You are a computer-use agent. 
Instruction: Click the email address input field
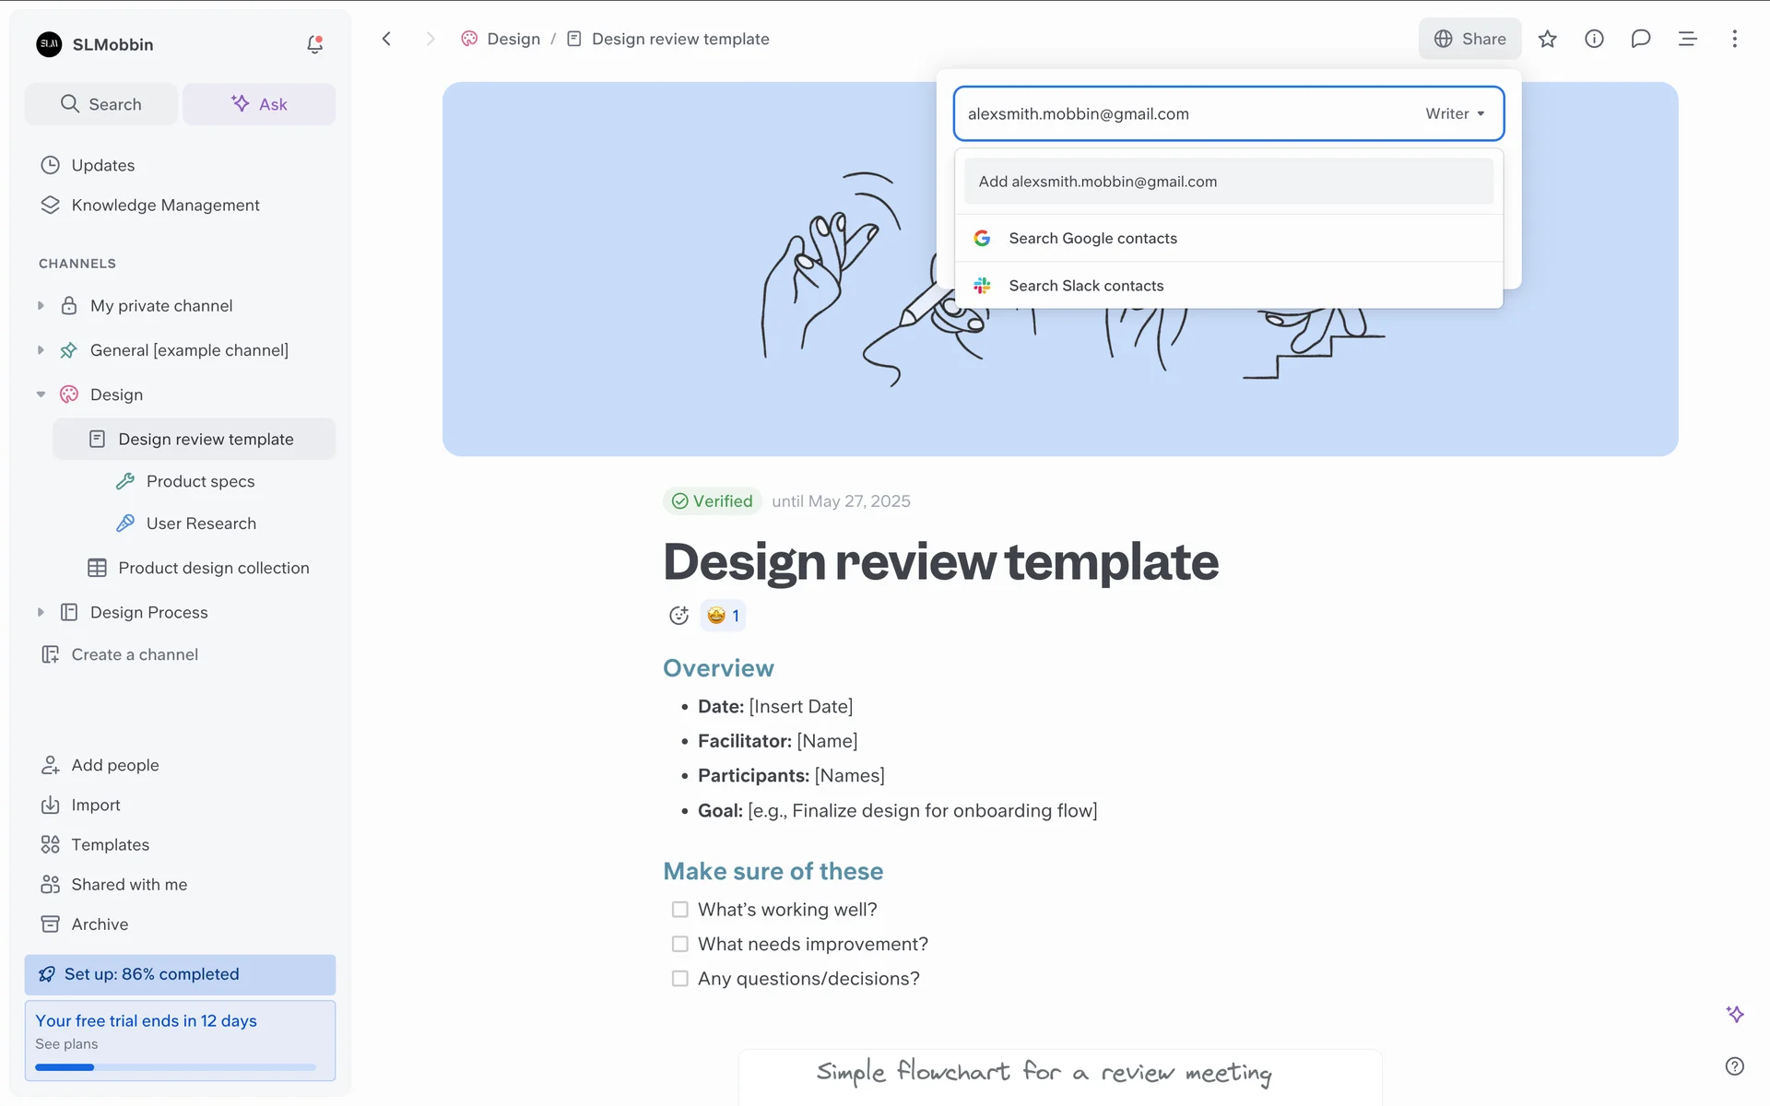pyautogui.click(x=1180, y=113)
